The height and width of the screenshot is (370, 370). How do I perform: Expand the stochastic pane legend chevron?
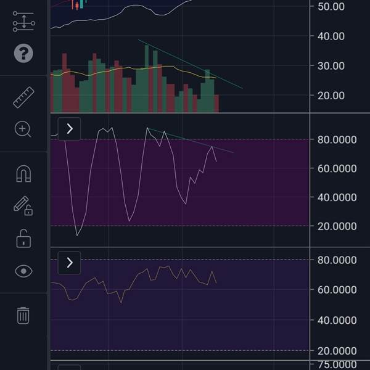69,129
